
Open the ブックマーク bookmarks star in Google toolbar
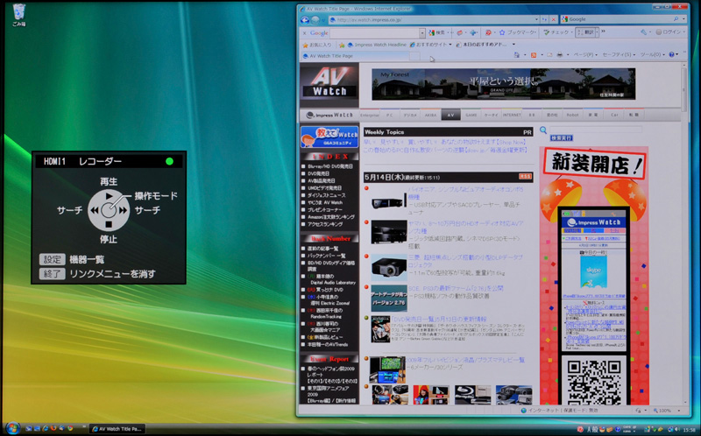point(517,32)
